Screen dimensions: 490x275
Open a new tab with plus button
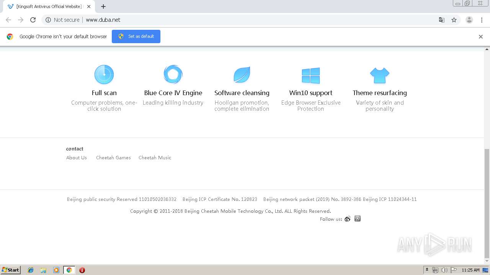click(x=103, y=6)
